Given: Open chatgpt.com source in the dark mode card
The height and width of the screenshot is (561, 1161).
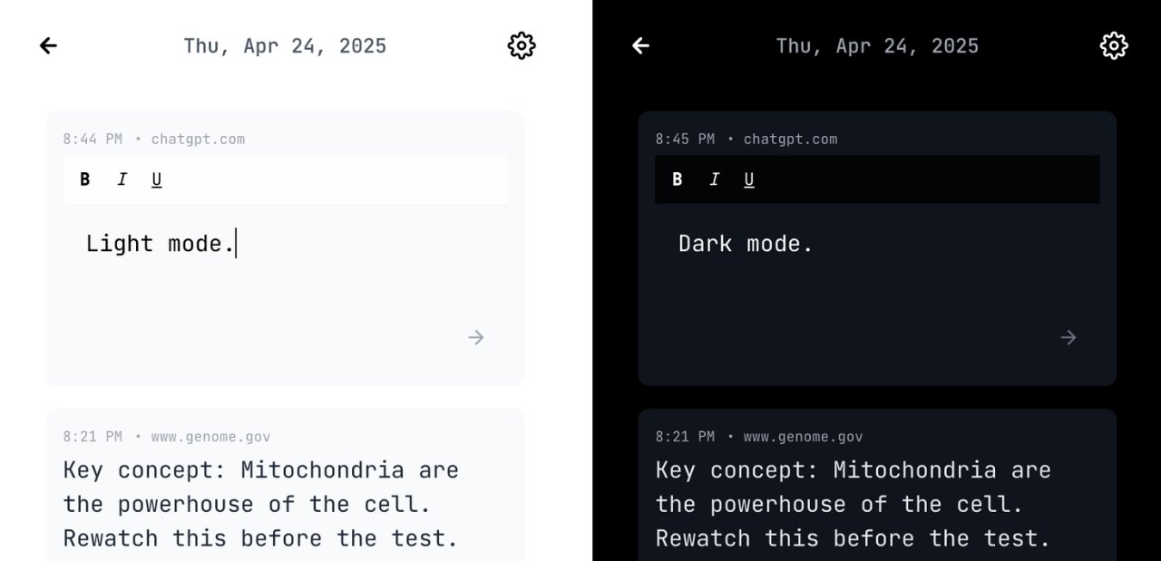Looking at the screenshot, I should tap(791, 139).
